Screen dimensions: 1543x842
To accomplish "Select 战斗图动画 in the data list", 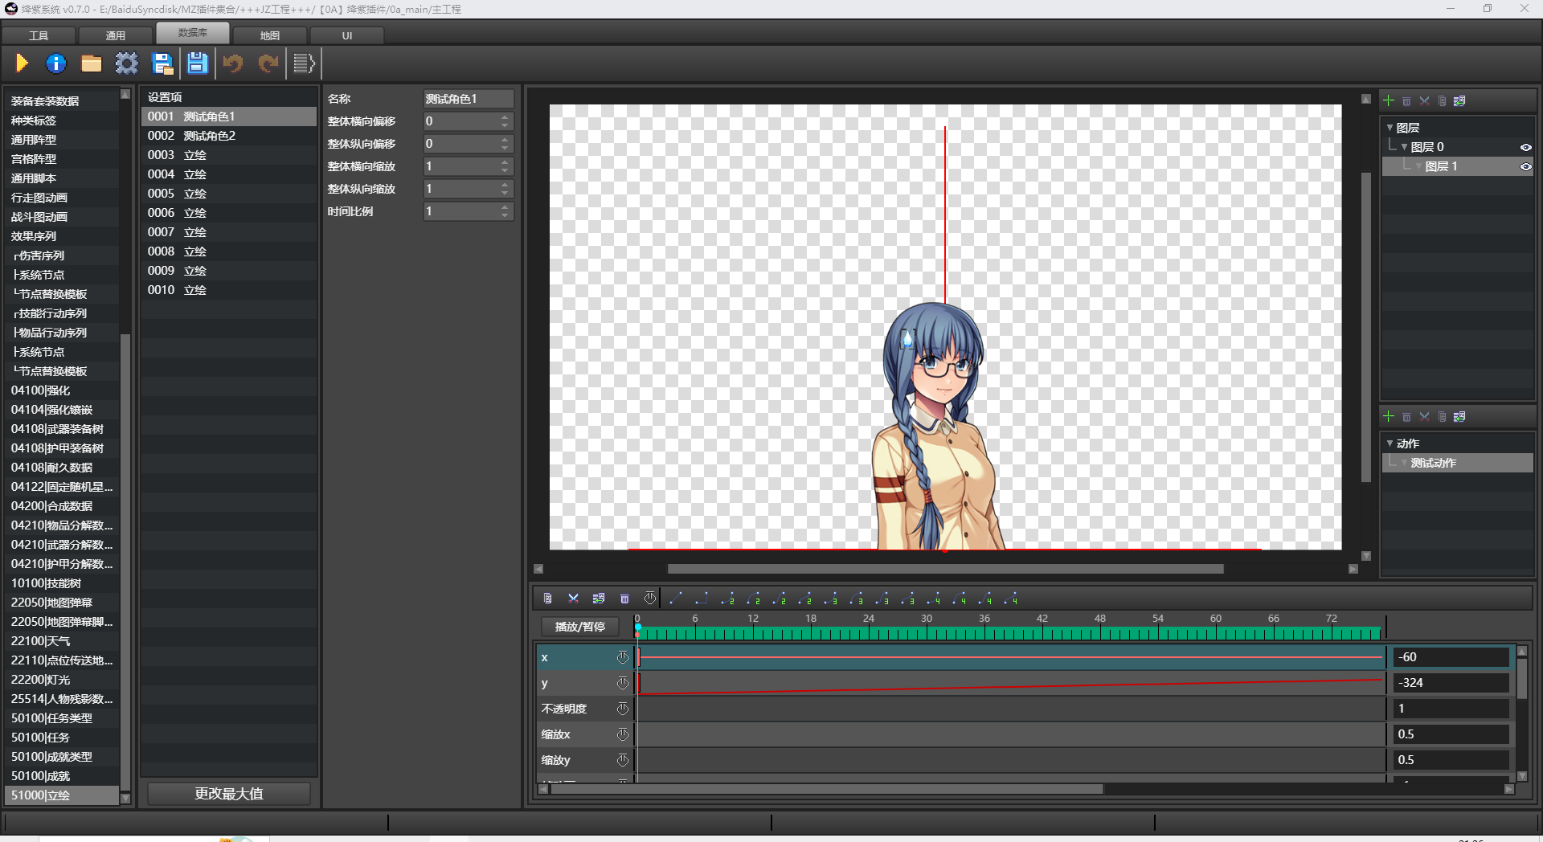I will [x=63, y=217].
